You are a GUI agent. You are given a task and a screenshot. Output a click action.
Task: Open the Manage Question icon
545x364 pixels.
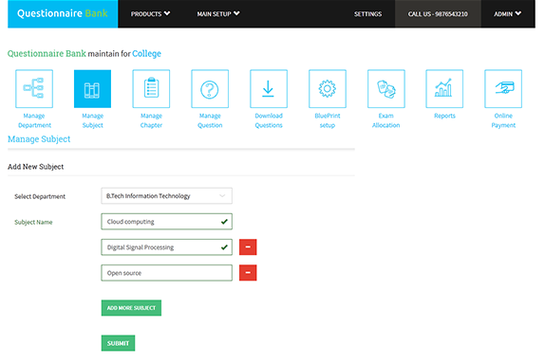pos(210,89)
